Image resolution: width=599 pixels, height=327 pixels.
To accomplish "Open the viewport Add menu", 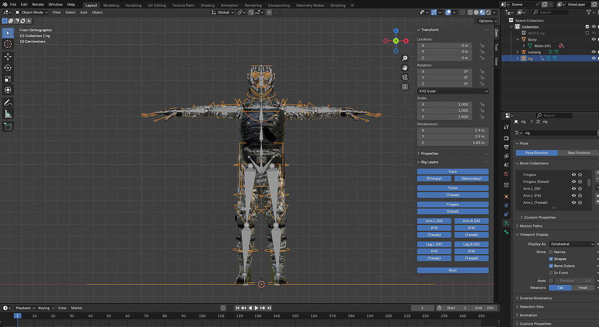I will point(84,12).
